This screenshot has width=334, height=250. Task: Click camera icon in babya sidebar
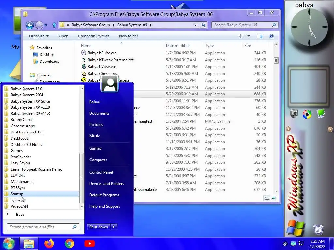294,114
